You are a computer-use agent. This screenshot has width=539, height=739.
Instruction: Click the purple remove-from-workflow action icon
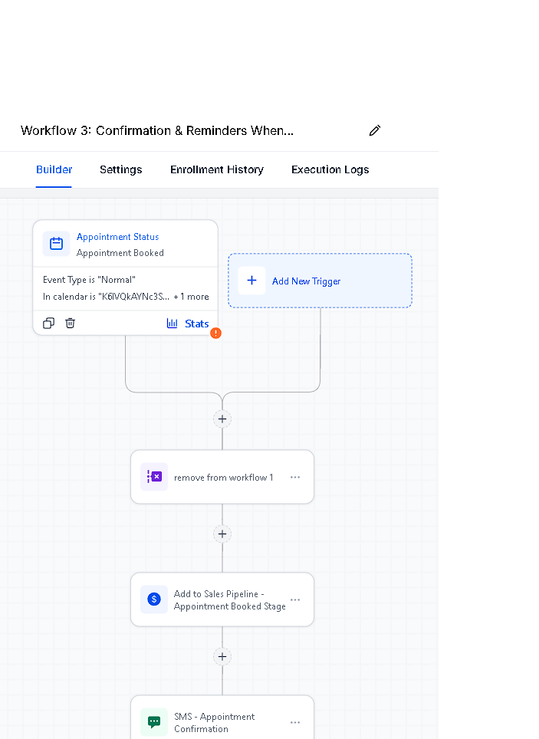(x=154, y=477)
